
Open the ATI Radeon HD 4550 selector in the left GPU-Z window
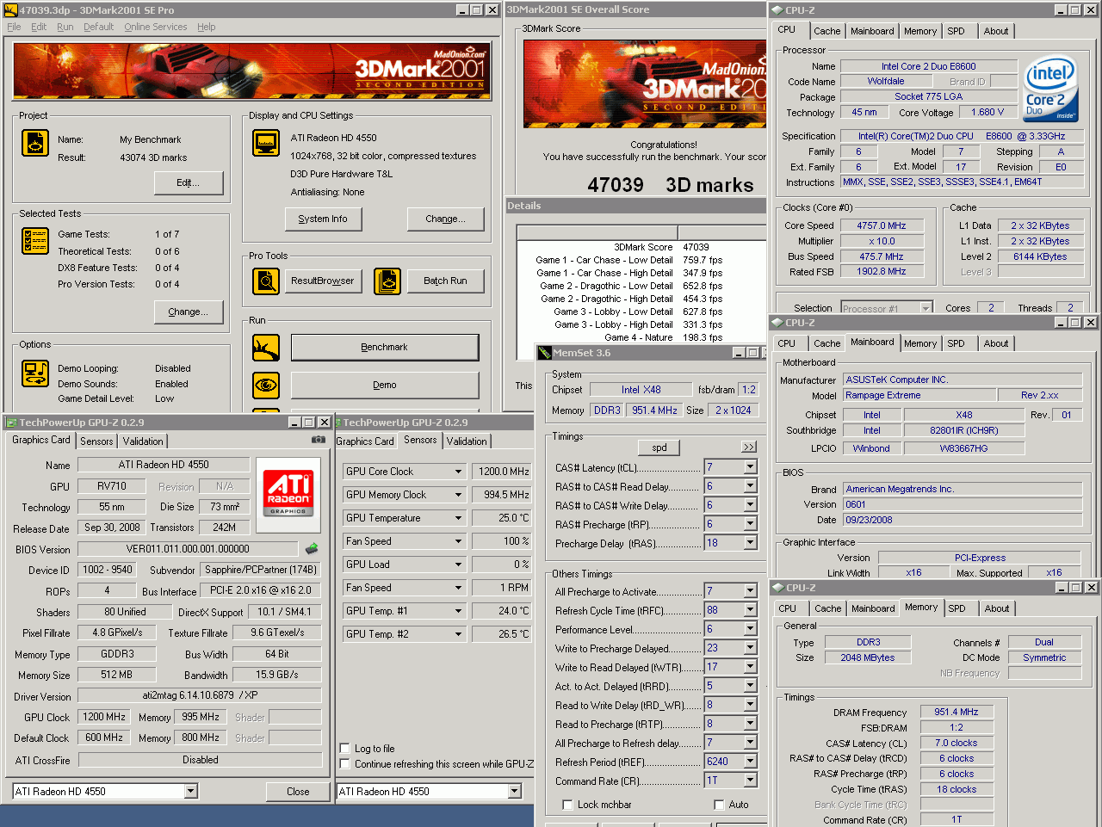coord(105,792)
